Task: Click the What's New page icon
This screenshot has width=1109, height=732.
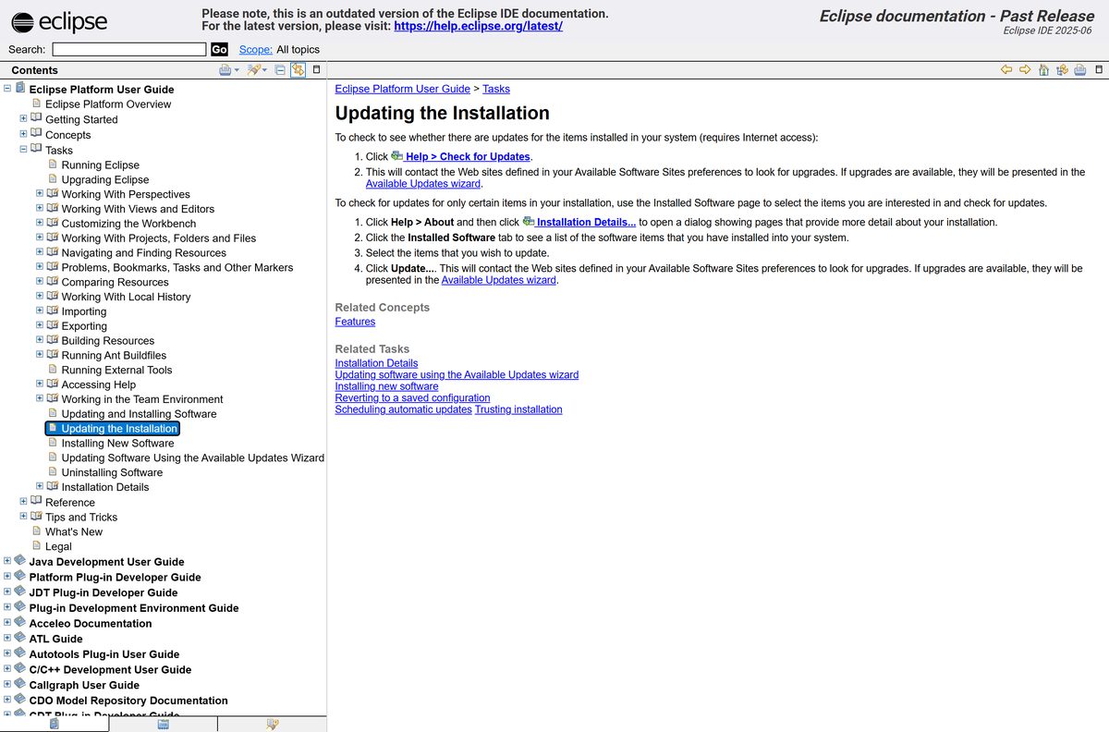Action: click(37, 531)
